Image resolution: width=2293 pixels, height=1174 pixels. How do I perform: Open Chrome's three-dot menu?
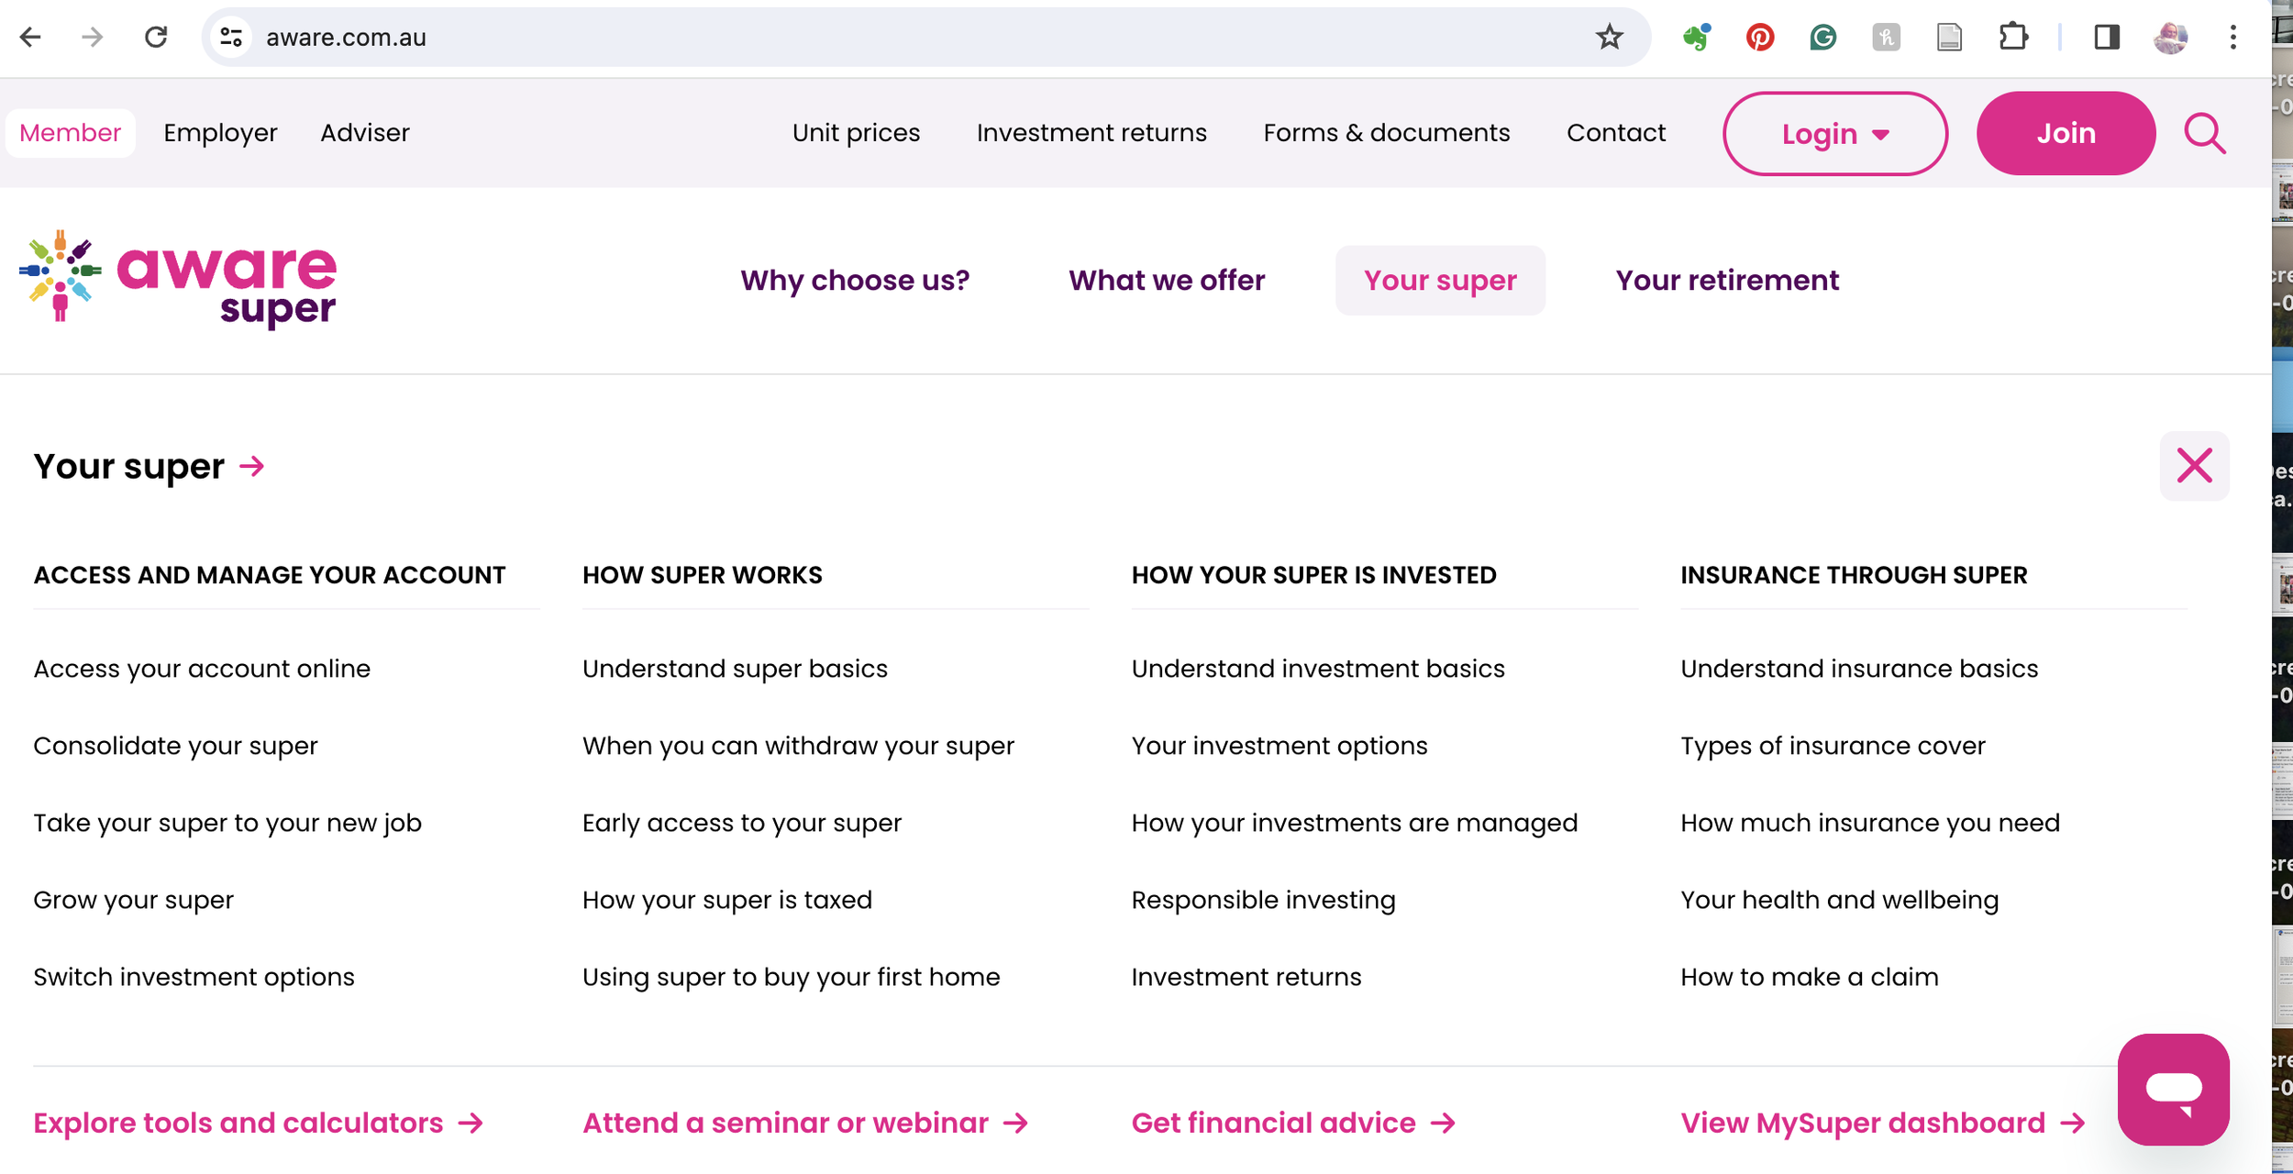coord(2232,38)
